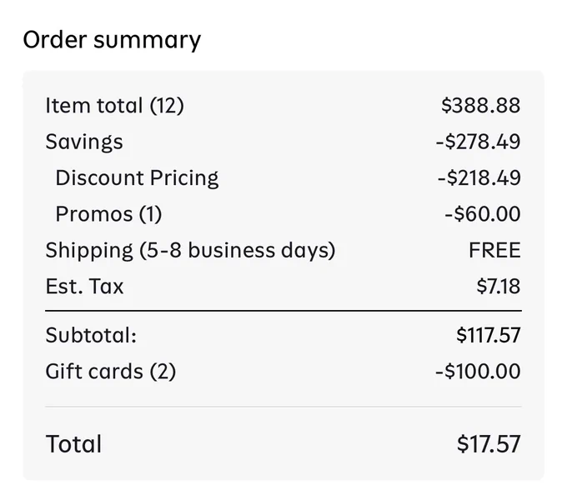The width and height of the screenshot is (567, 490).
Task: Click the Discount Pricing line
Action: click(137, 177)
